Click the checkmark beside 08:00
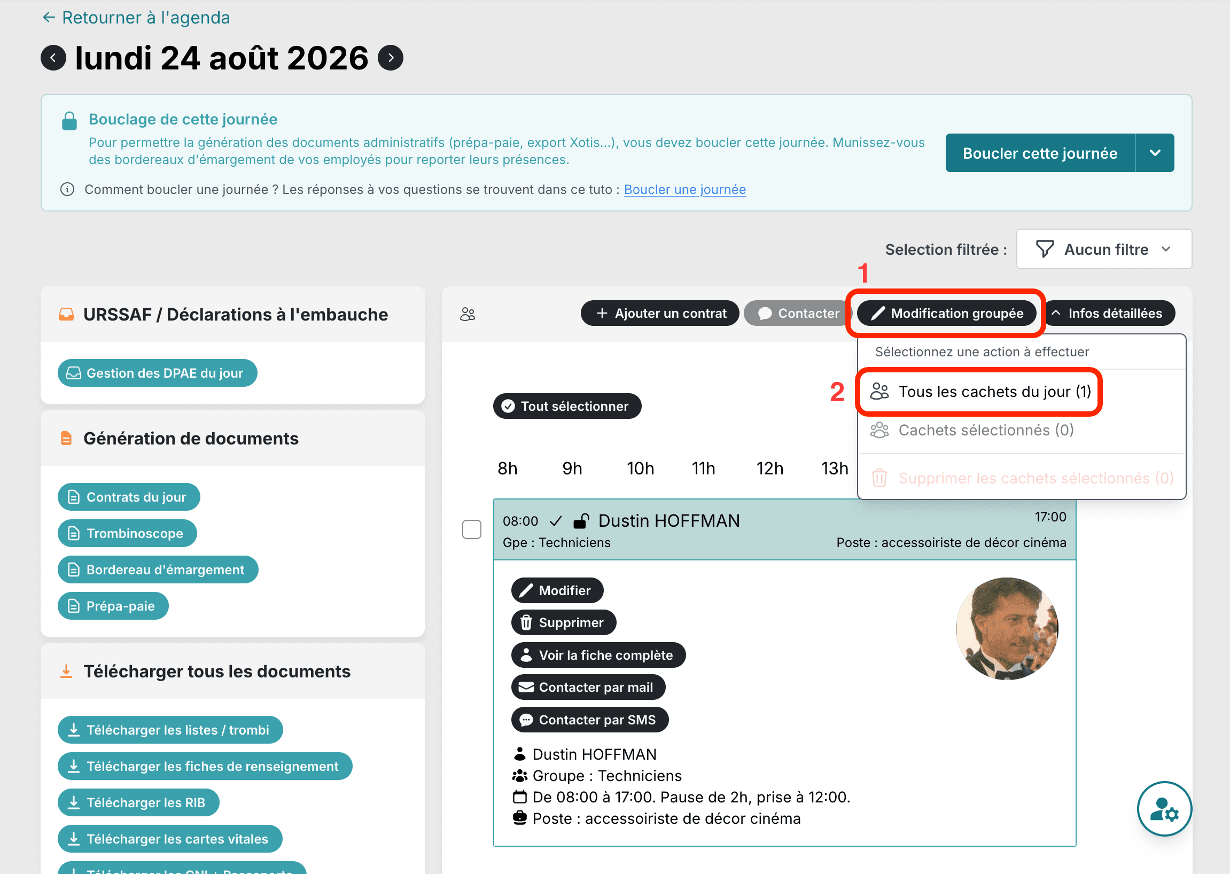1230x874 pixels. pos(556,521)
